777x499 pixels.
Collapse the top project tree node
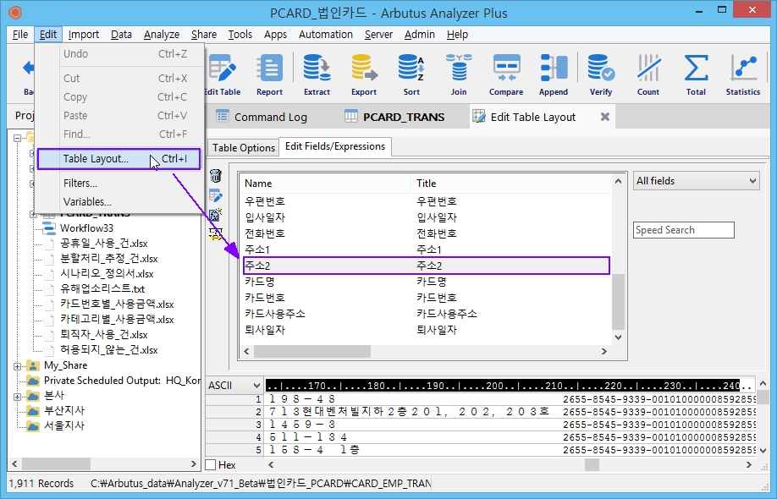pos(17,138)
